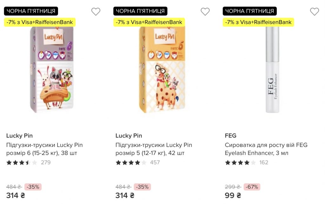
Task: Click Чорна п'ятниця badge on FEG serum
Action: [x=249, y=11]
